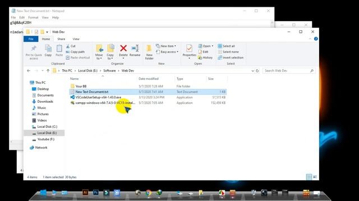Select New Text Document.txt file
The height and width of the screenshot is (201, 359).
[x=92, y=92]
